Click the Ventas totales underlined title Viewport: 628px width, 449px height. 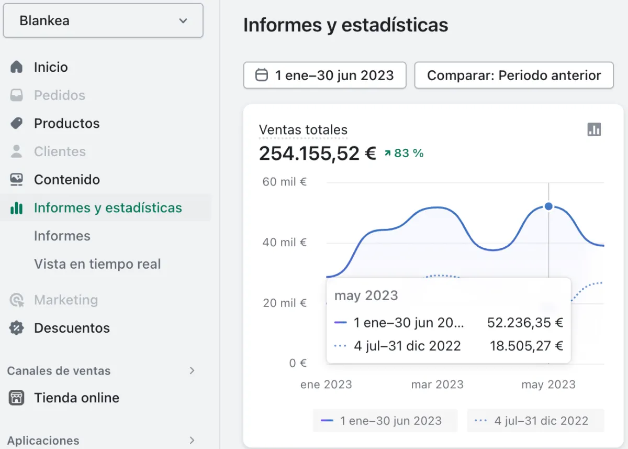pyautogui.click(x=303, y=130)
